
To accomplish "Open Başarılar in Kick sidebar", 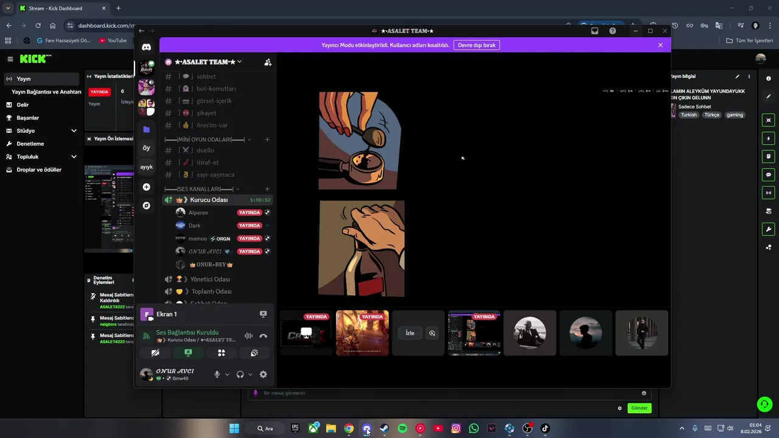I will 41,118.
